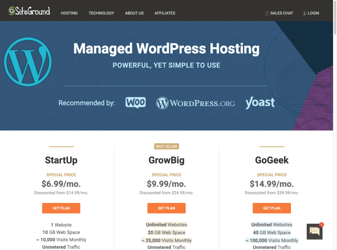Viewport: 337px width, 250px height.
Task: Click the $6.99/mo. price
Action: pos(61,184)
